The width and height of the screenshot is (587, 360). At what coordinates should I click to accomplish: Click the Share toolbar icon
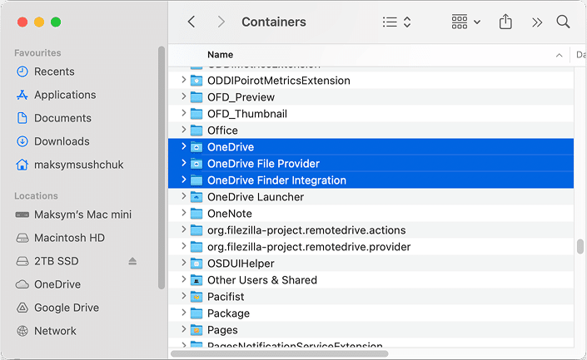point(505,22)
